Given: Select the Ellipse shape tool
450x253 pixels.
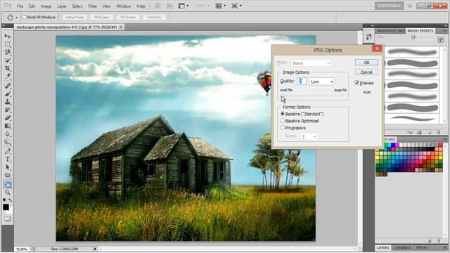Looking at the screenshot, I should point(8,175).
